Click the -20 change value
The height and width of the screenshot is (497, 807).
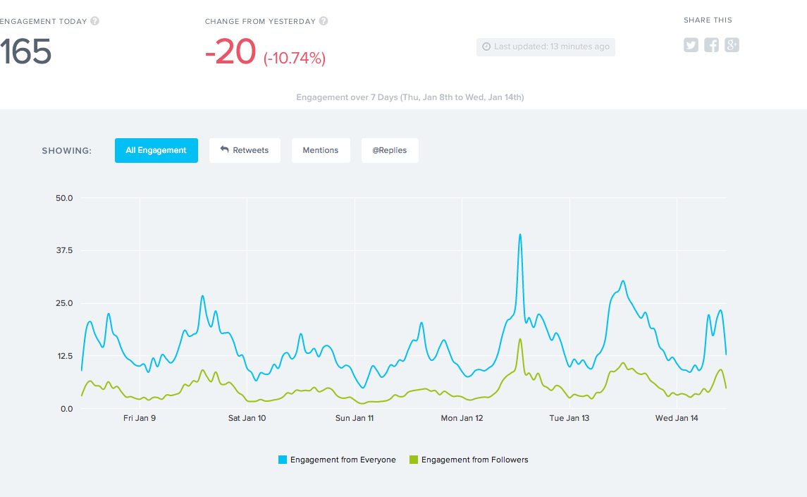[x=230, y=51]
